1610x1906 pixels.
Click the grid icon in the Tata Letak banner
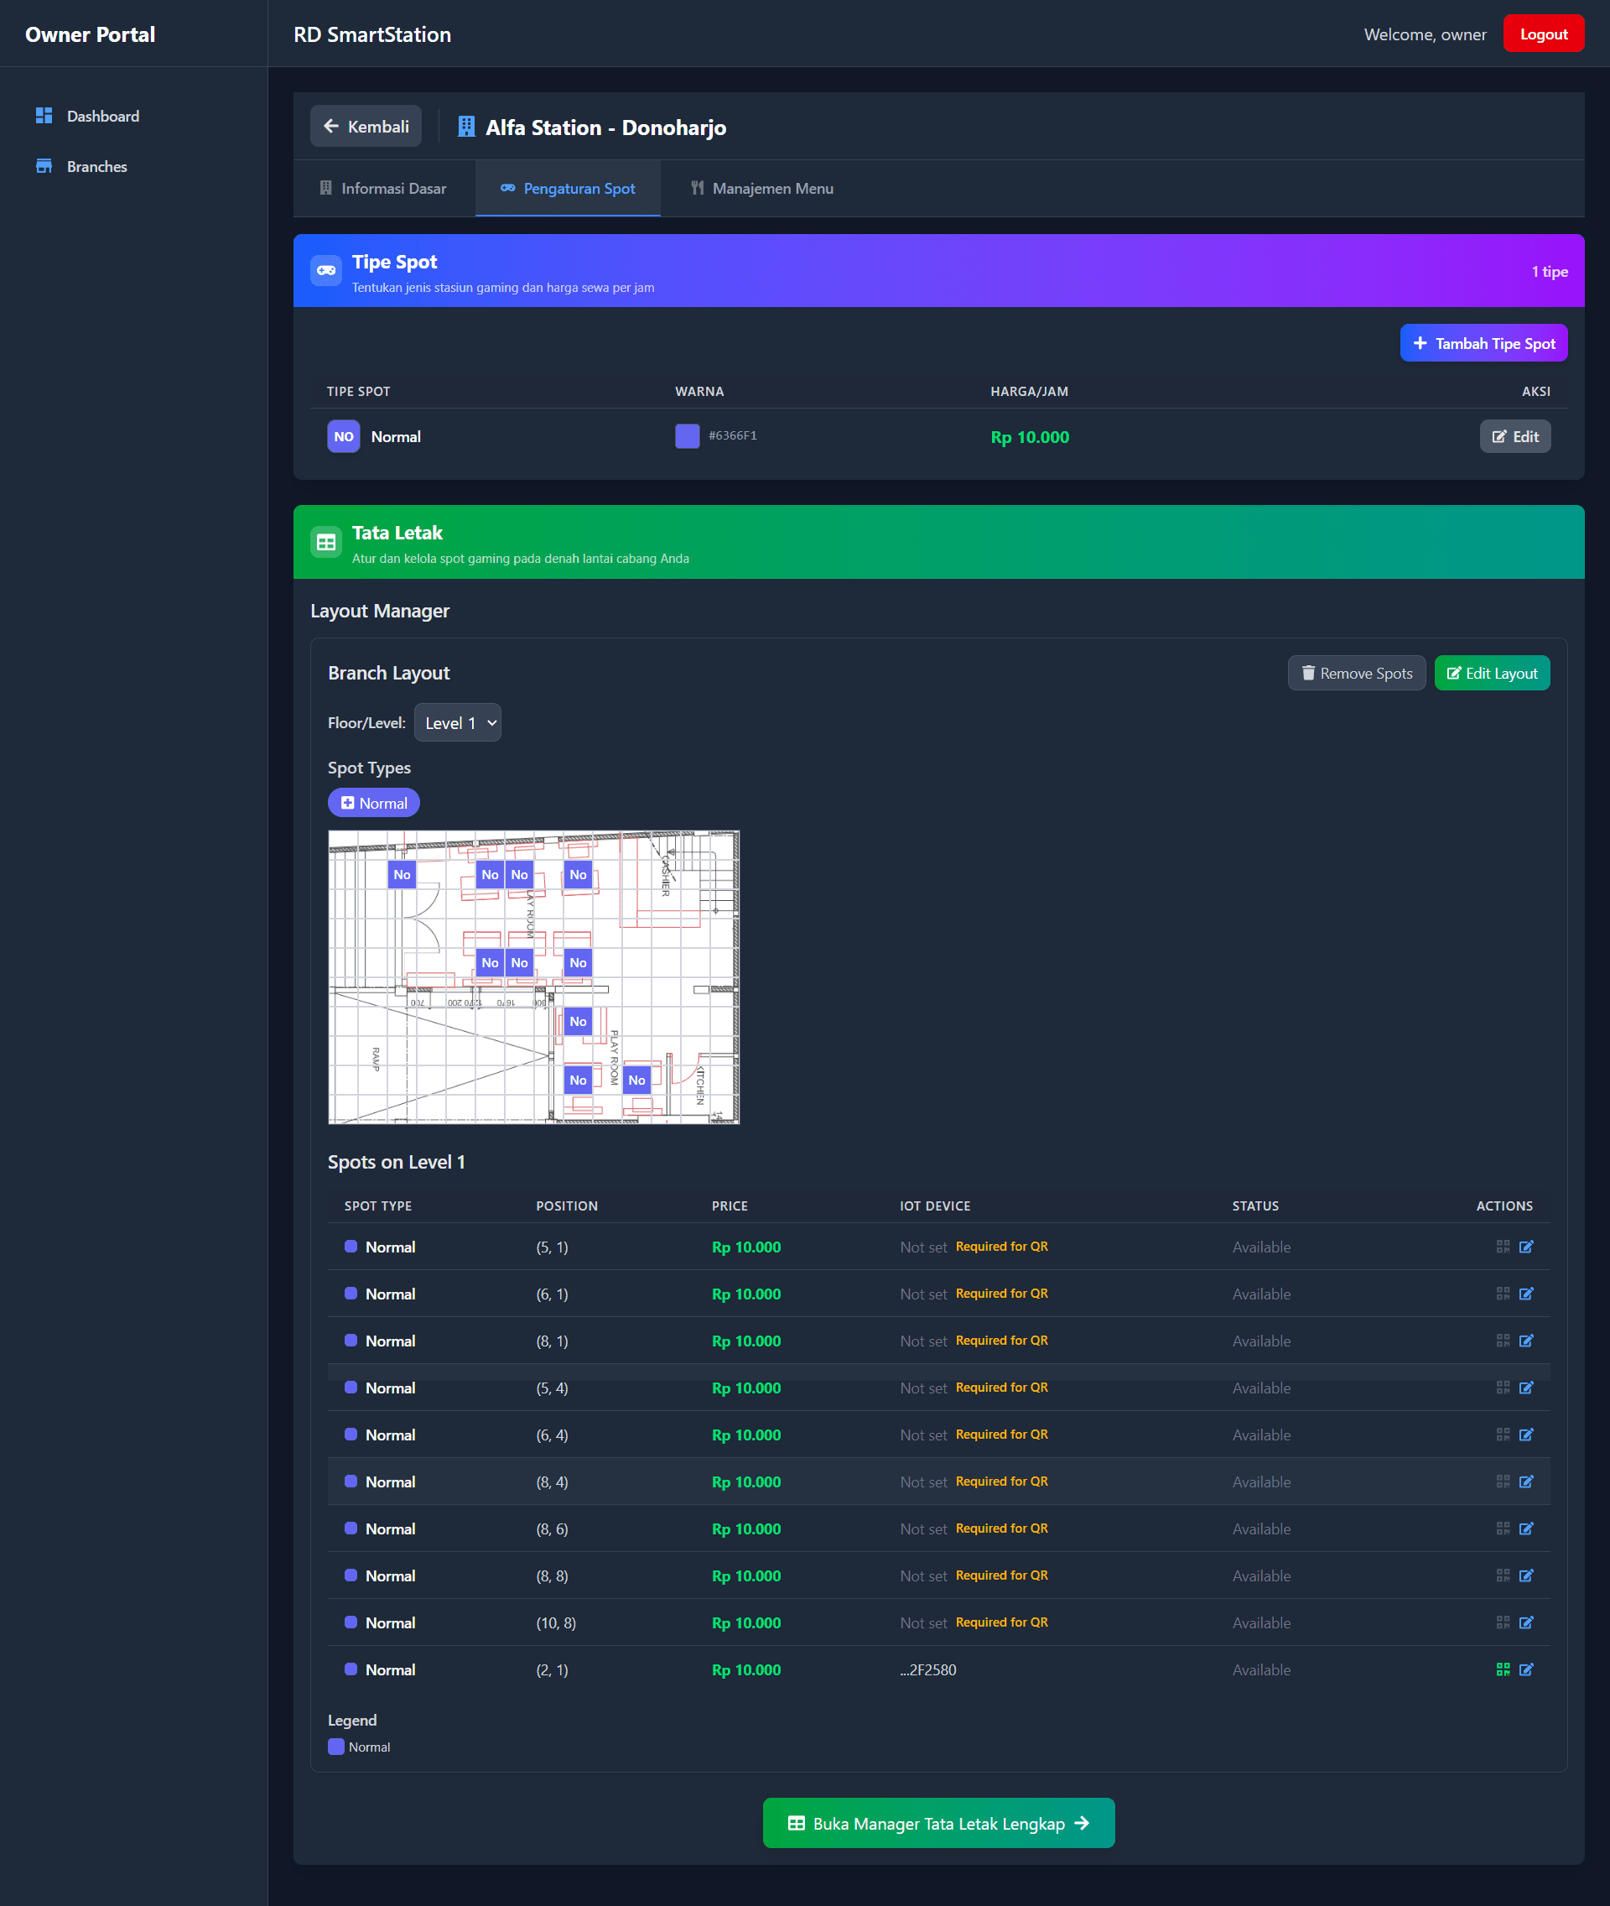click(326, 542)
